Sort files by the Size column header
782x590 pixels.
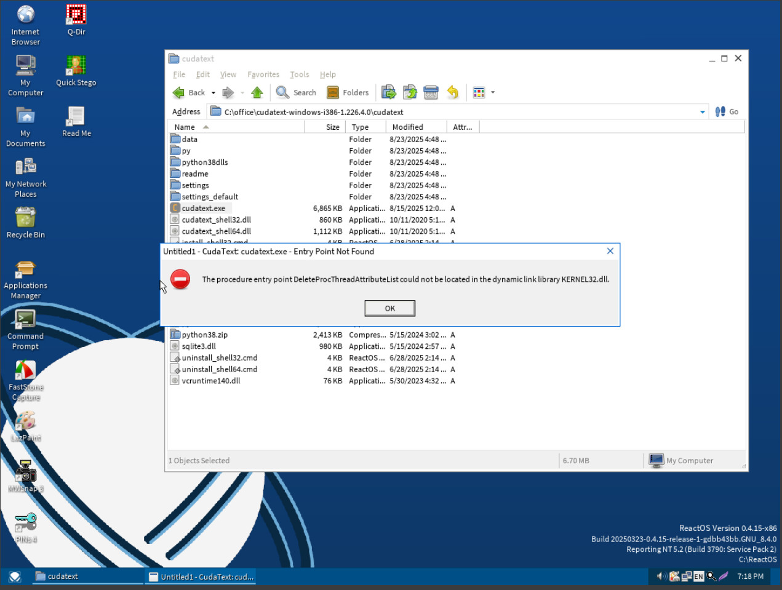(325, 127)
